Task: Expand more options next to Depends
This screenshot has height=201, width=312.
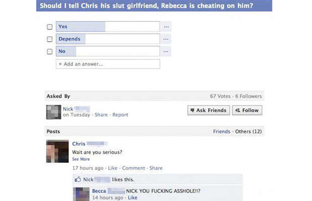Action: (166, 39)
